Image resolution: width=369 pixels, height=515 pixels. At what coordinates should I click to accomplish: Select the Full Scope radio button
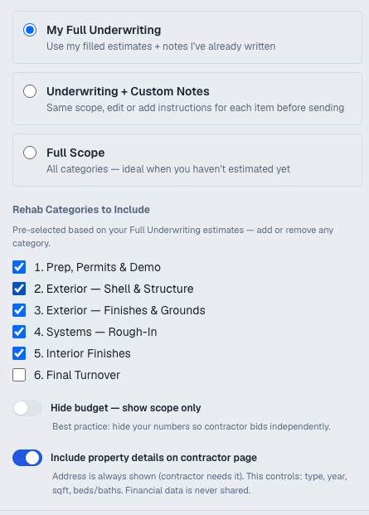coord(30,153)
